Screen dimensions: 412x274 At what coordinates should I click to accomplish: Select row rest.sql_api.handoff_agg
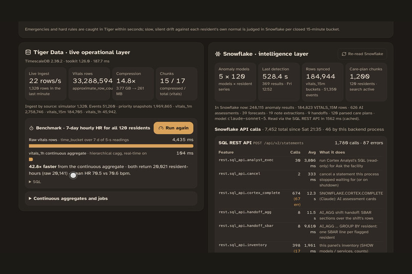tap(301, 215)
